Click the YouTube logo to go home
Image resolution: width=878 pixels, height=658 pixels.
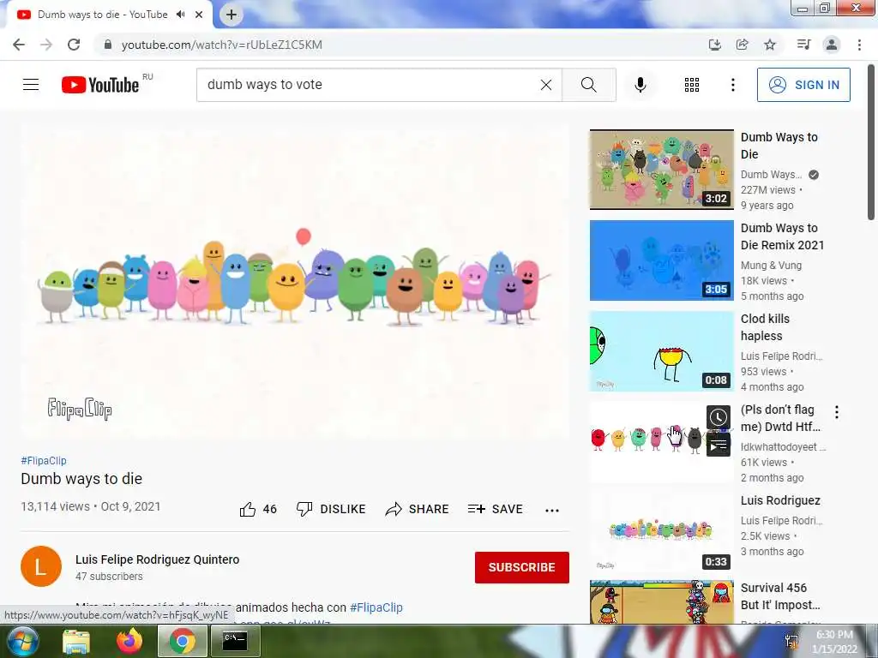point(101,85)
